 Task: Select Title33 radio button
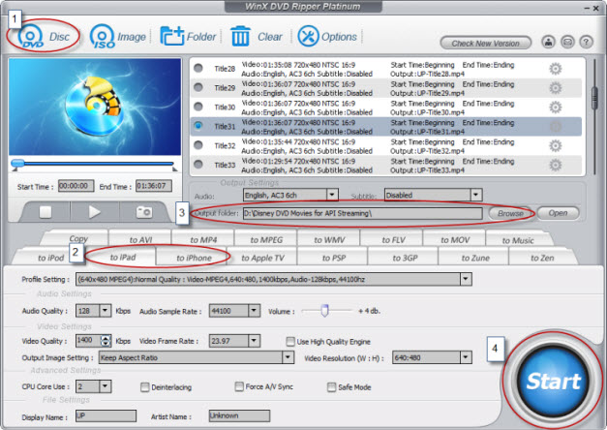point(198,165)
